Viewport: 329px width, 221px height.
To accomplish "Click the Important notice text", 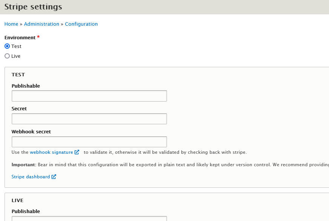I will point(170,165).
